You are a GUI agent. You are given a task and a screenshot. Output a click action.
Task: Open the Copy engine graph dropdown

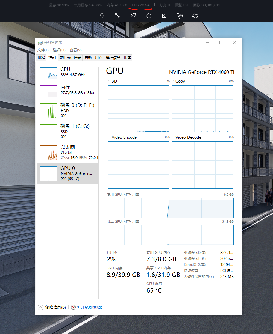pyautogui.click(x=173, y=81)
